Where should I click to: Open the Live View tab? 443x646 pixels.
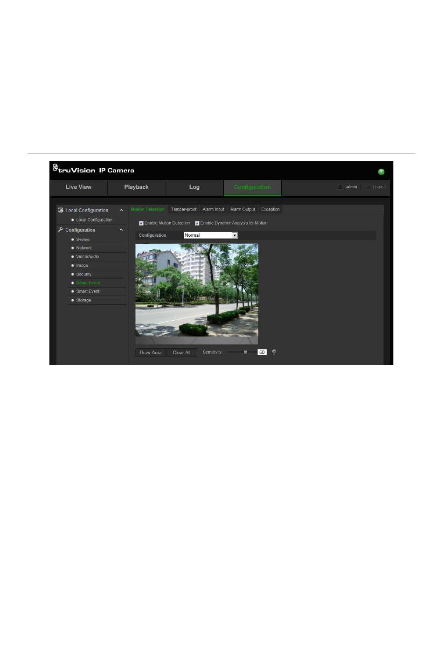coord(78,187)
